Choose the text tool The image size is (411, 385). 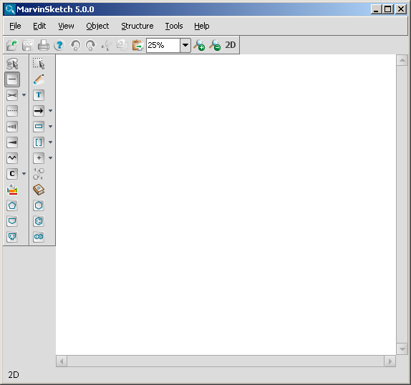[39, 95]
